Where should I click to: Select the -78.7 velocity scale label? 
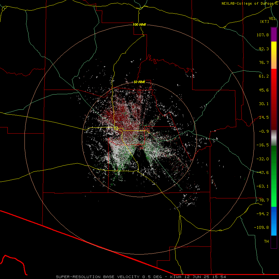click(x=263, y=200)
